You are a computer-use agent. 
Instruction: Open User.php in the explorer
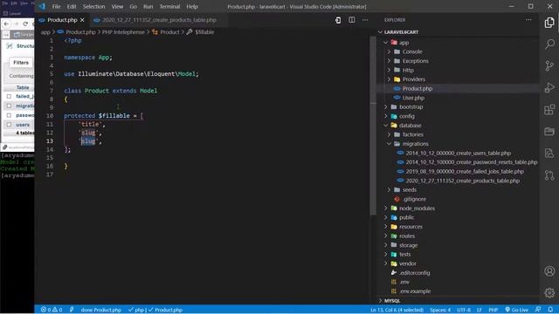pos(413,98)
